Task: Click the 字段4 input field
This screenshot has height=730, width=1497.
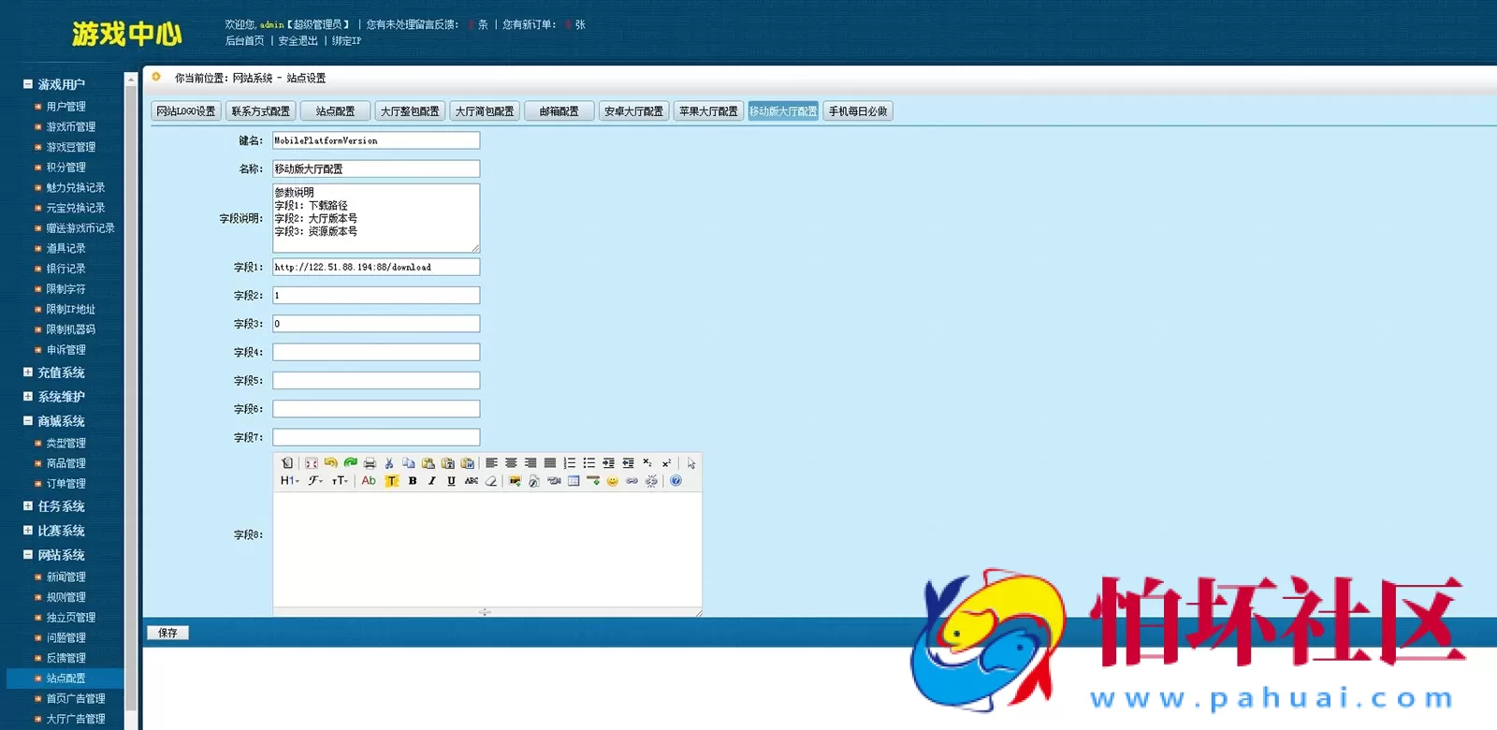Action: pyautogui.click(x=376, y=352)
